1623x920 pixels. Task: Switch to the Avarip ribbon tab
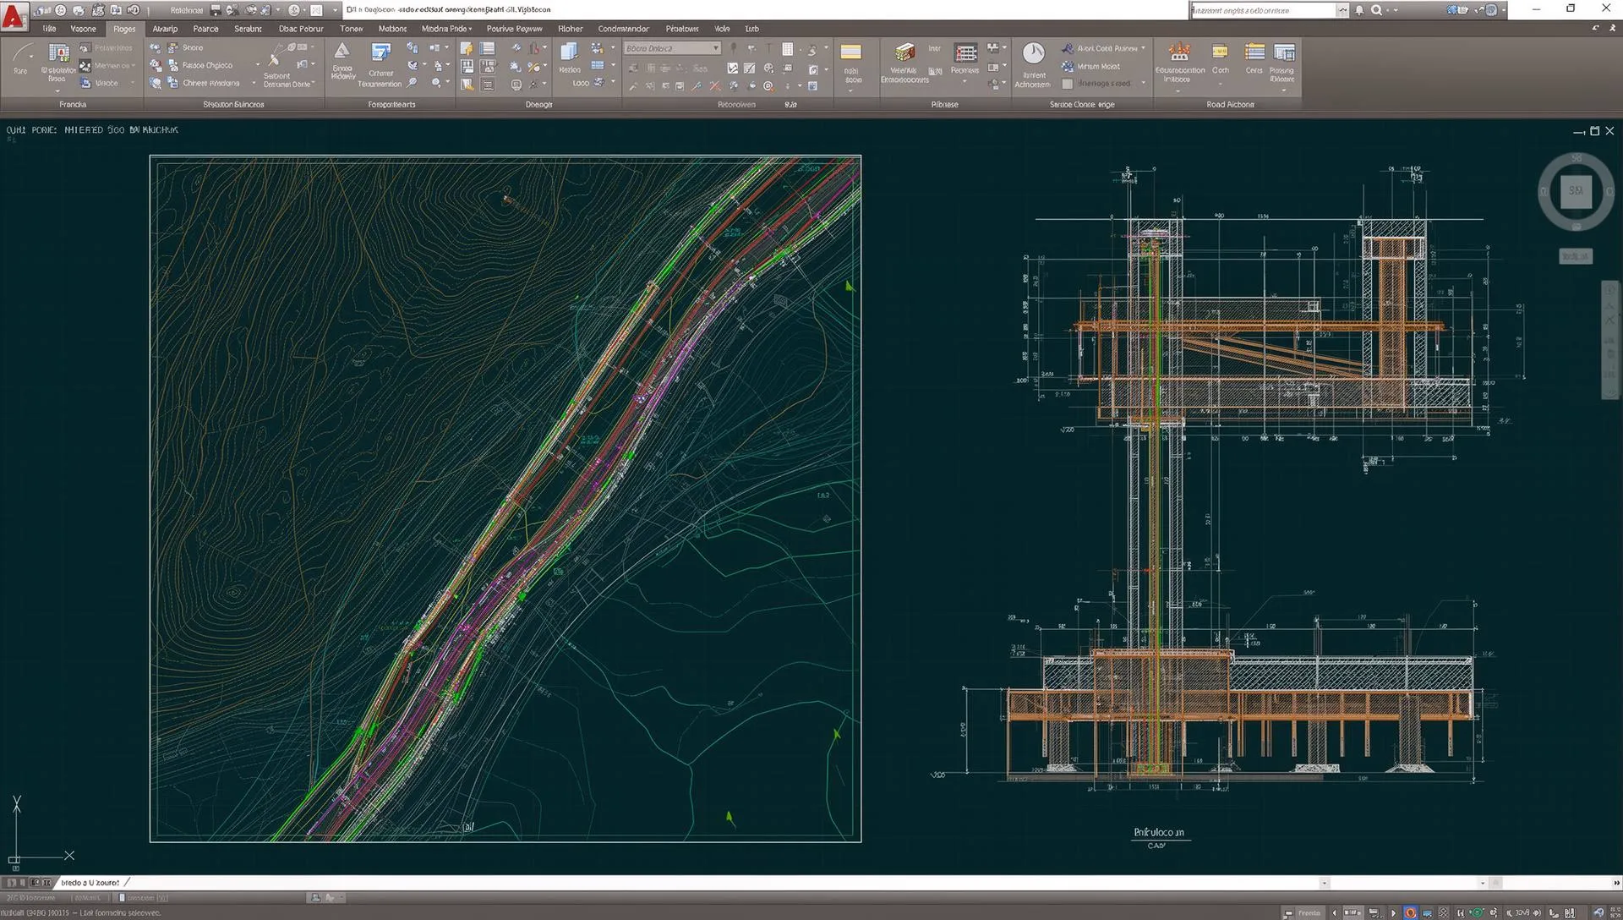click(165, 29)
